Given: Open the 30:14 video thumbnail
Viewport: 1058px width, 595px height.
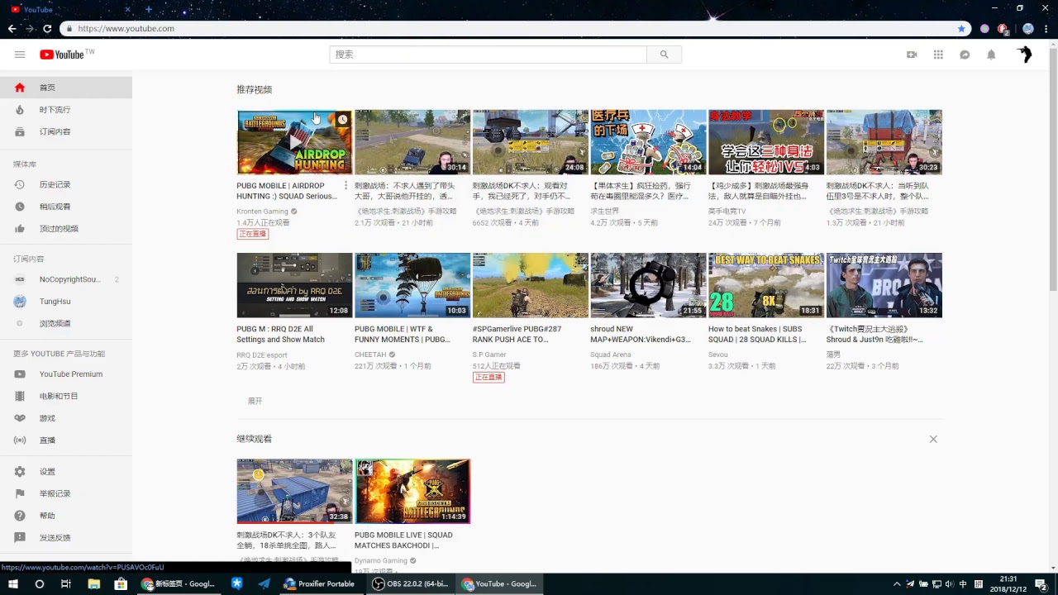Looking at the screenshot, I should pos(412,142).
